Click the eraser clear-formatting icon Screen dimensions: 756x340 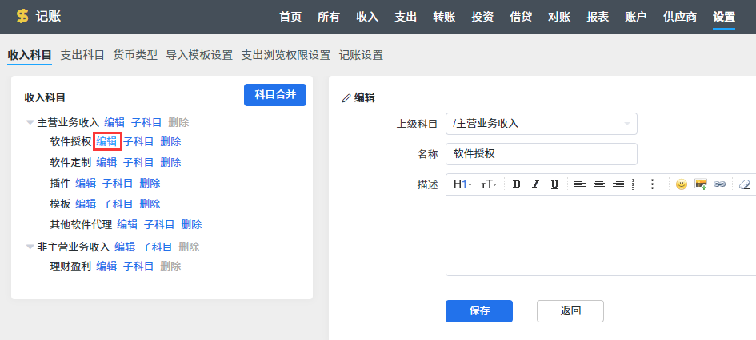745,184
